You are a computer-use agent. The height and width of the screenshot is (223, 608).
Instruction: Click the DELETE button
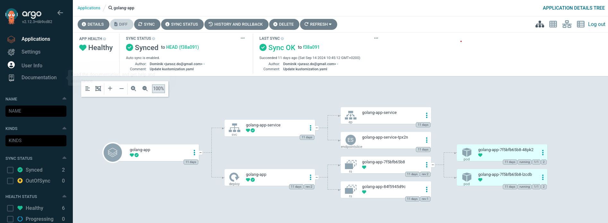coord(284,24)
